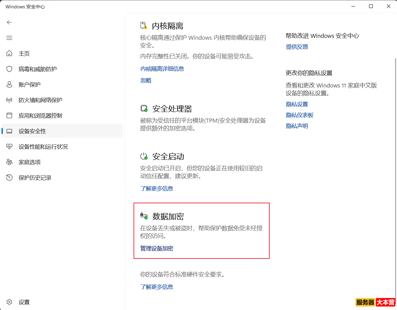The height and width of the screenshot is (310, 397).
Task: Open 设置 at the sidebar bottom
Action: point(62,302)
